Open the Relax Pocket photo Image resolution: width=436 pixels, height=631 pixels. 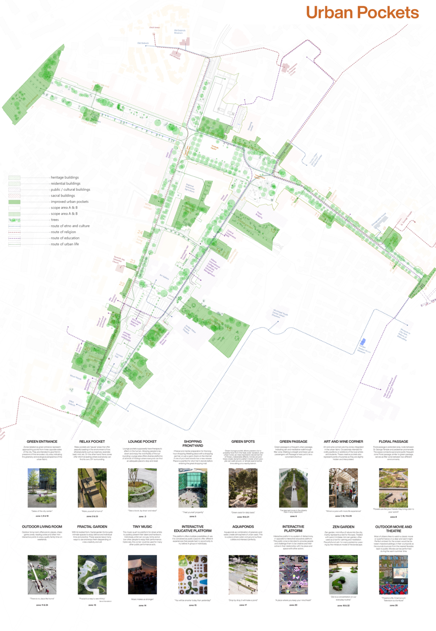point(92,488)
